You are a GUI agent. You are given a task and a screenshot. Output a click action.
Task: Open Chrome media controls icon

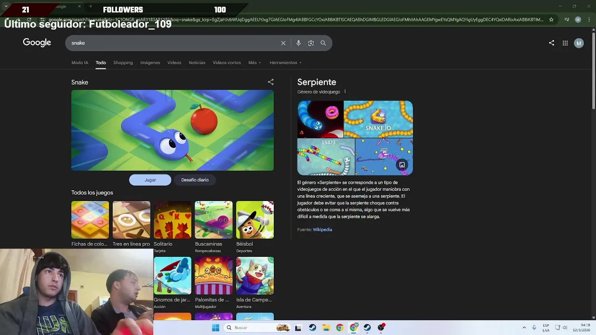tap(567, 20)
